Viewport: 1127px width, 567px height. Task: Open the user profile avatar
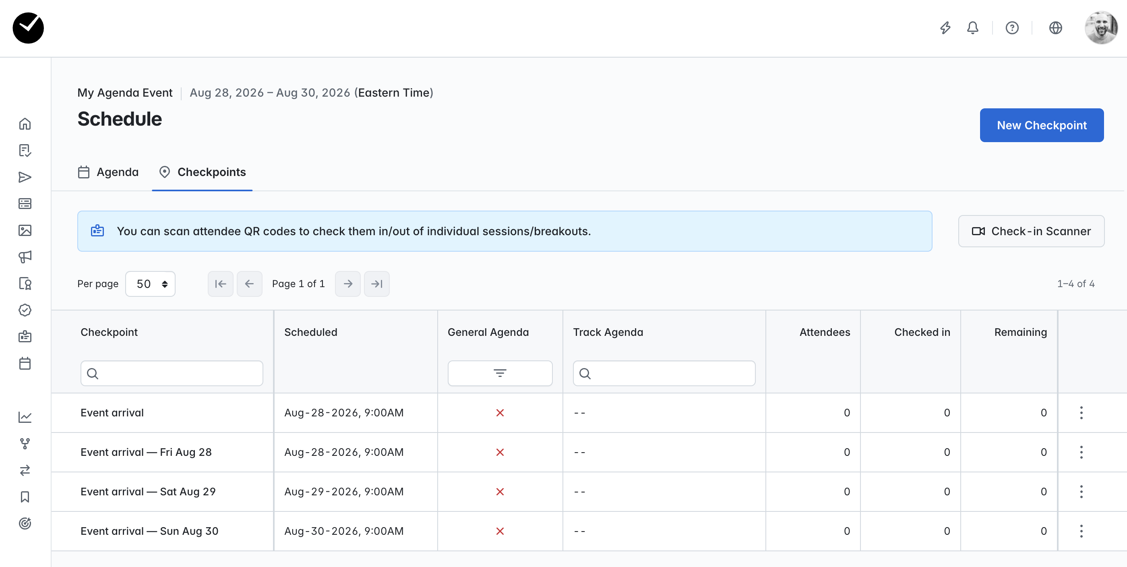click(x=1101, y=28)
